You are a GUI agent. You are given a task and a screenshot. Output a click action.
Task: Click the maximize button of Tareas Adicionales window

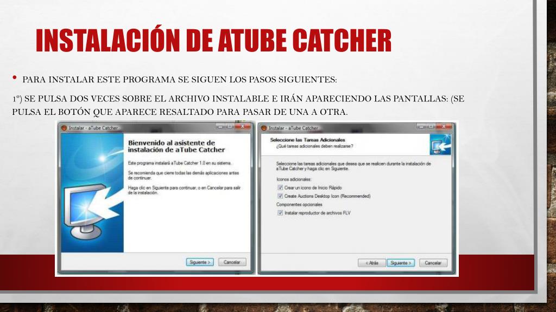coord(431,126)
